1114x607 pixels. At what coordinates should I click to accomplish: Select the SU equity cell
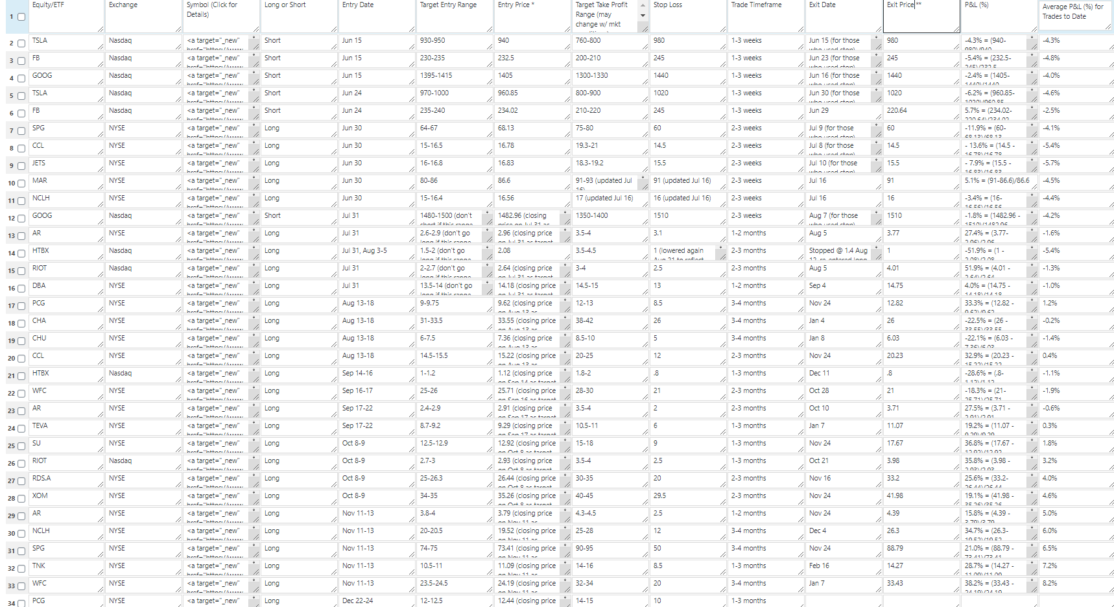[66, 446]
